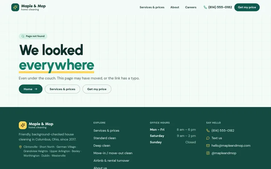
Task: Click the "8 am – 6 pm" hours value
Action: click(x=186, y=130)
